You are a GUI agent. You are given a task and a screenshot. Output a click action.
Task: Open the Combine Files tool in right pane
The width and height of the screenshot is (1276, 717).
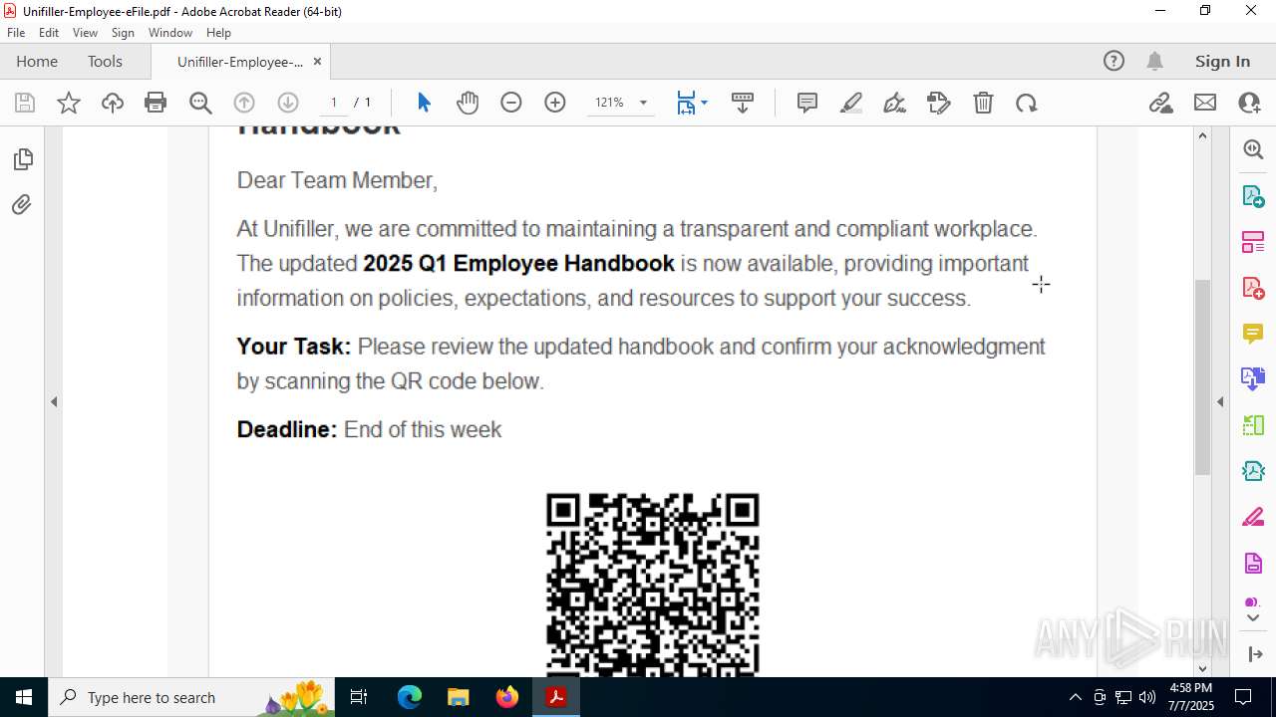coord(1253,379)
